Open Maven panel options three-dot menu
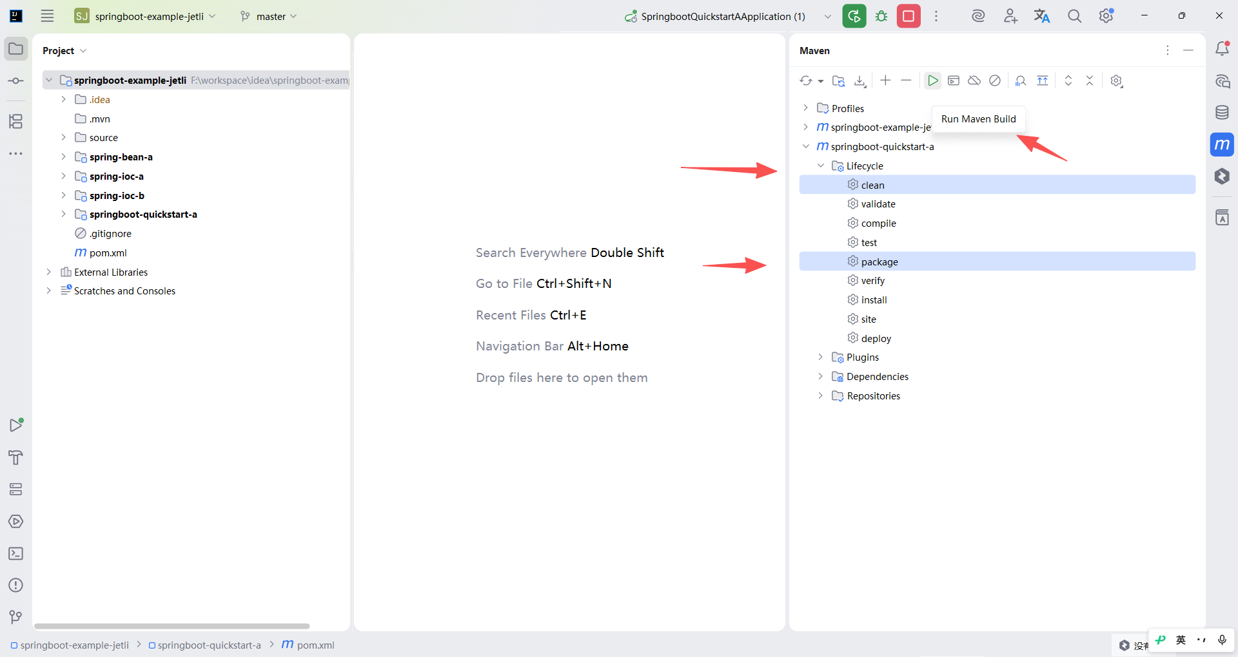Viewport: 1238px width, 657px height. point(1168,50)
